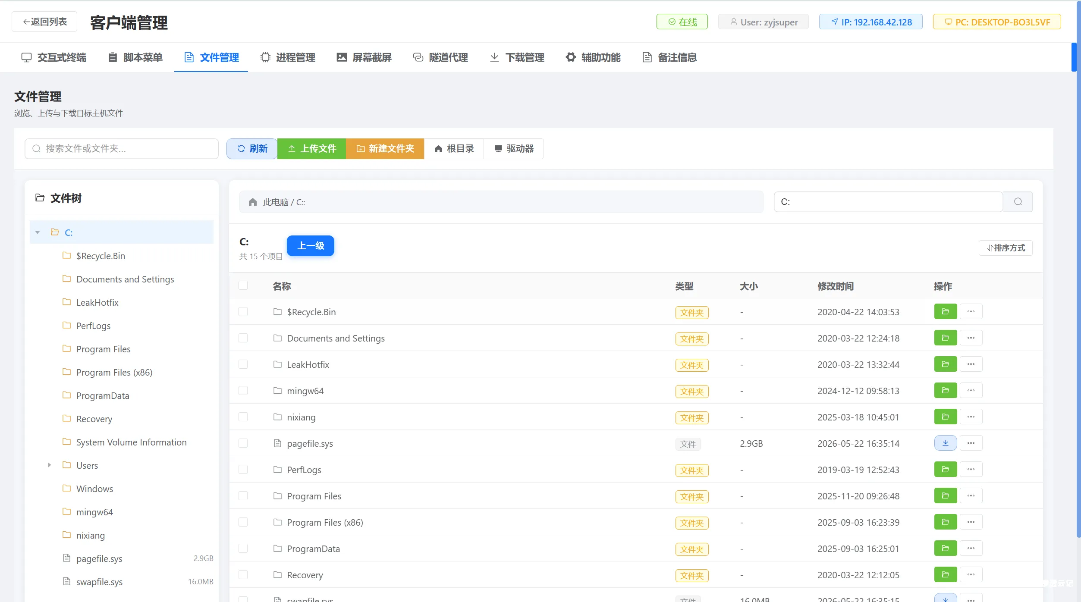Check the $Recycle.Bin row checkbox

pos(243,311)
